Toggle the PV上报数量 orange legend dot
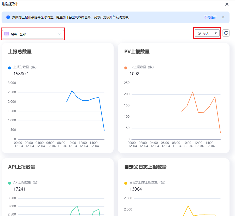Screen dimensions: 235x216 pos(126,68)
